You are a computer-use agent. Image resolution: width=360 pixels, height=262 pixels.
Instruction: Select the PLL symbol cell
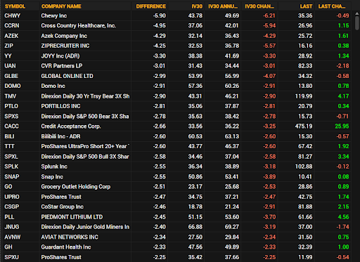9,217
